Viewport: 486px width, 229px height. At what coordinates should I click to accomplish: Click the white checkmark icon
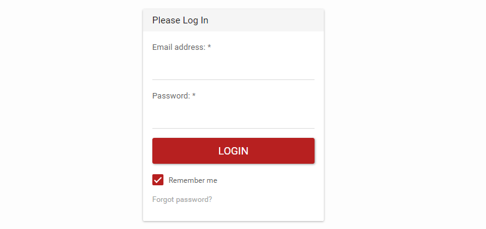158,180
